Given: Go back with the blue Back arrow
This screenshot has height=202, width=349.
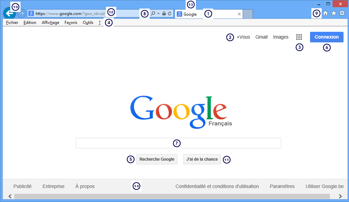Looking at the screenshot, I should click(9, 14).
